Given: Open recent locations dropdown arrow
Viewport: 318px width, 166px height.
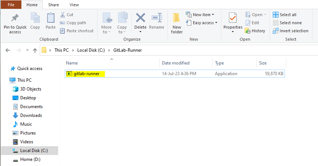Looking at the screenshot, I should (27, 50).
